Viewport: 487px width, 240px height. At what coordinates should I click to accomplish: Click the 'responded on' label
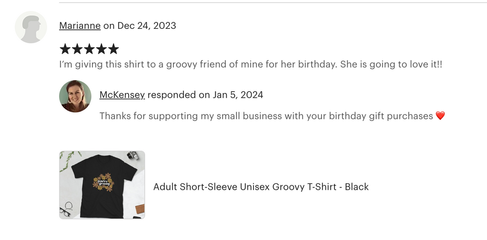coord(178,95)
